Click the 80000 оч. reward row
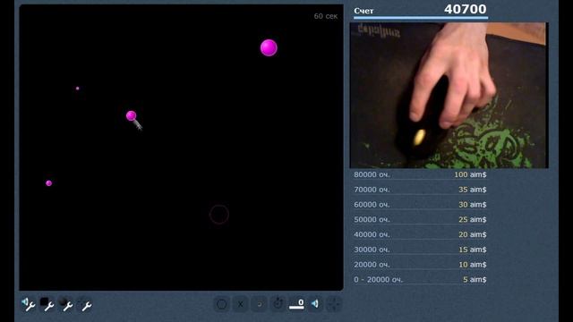 (x=420, y=175)
